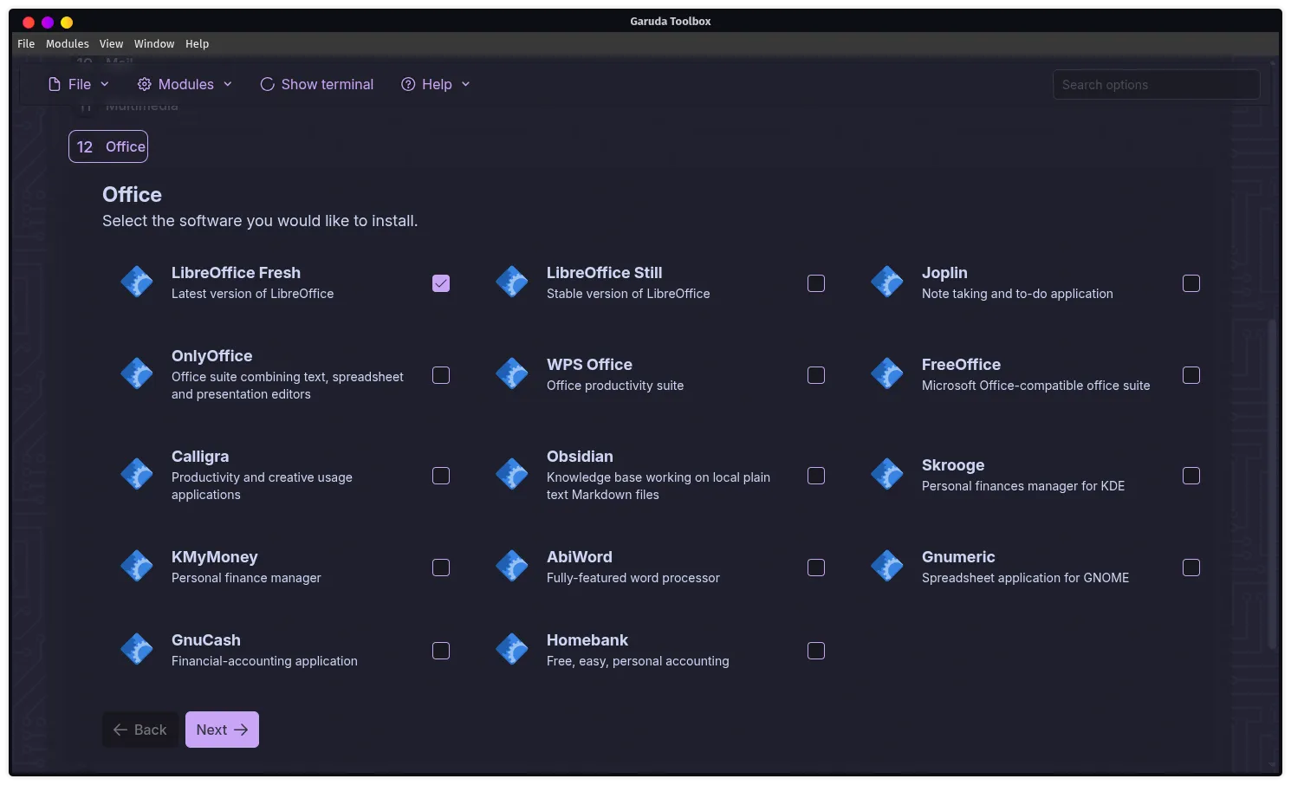Click the GnuCash package icon
Viewport: 1291px width, 785px height.
(137, 649)
